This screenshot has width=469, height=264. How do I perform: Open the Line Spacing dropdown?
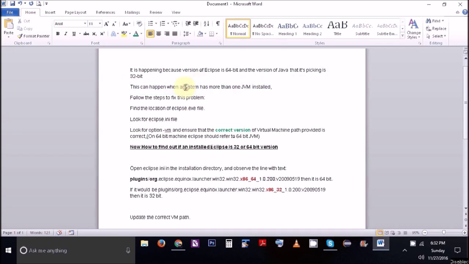pyautogui.click(x=187, y=34)
